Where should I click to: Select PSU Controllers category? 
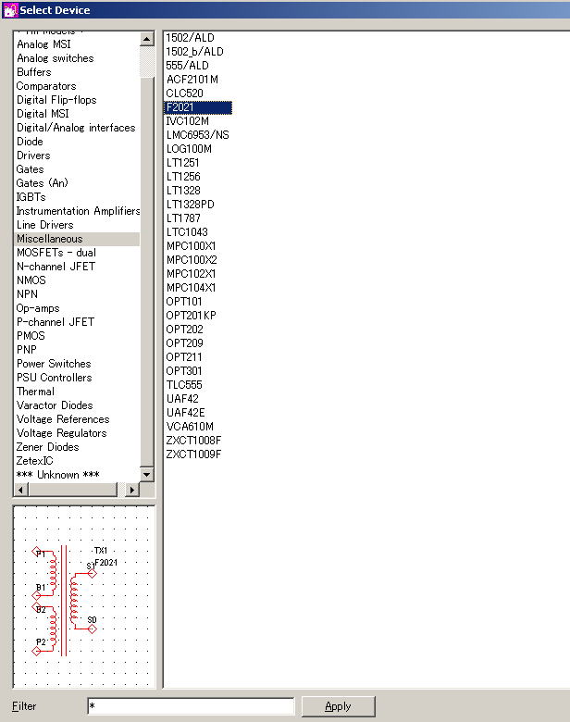click(x=55, y=378)
